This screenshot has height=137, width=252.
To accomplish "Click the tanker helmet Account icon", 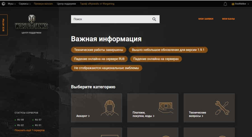I will pos(109,108).
